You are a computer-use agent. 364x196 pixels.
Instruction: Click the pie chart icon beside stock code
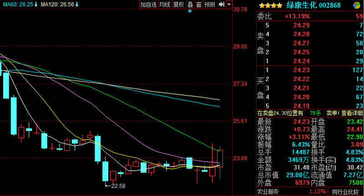[x=357, y=5]
